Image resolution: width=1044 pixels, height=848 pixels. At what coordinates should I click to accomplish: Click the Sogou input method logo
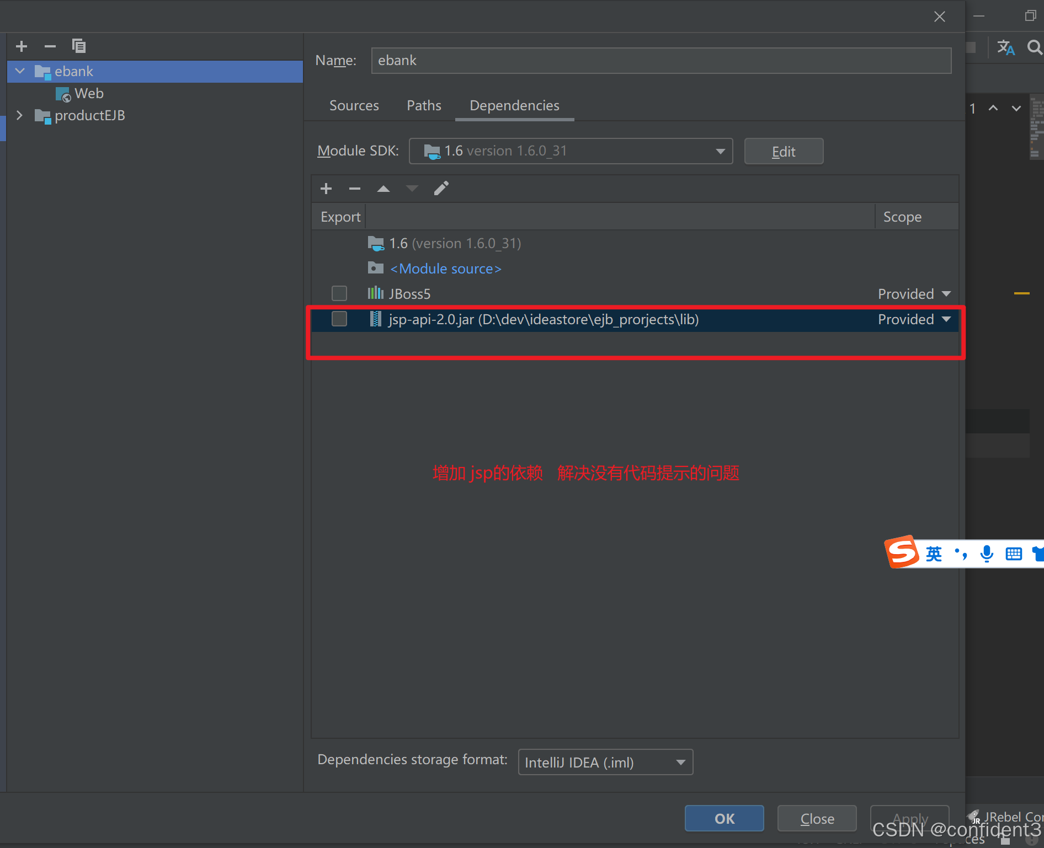(x=902, y=552)
